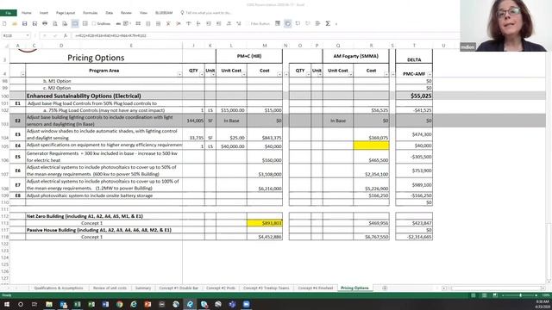Open the AM Fogarty Cost filter dropdown

386,74
